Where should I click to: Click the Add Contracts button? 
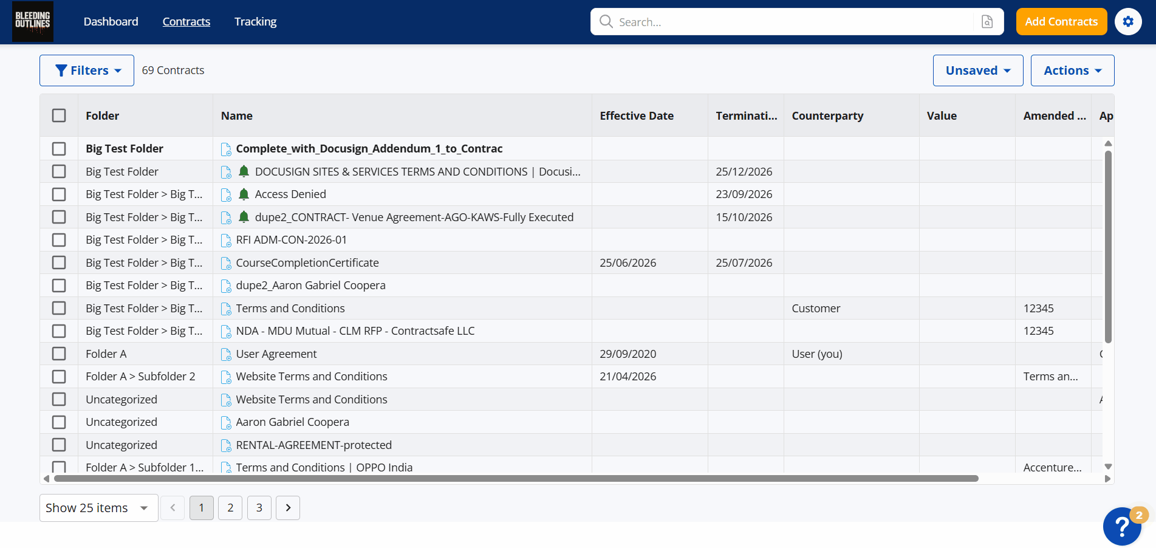[1061, 22]
